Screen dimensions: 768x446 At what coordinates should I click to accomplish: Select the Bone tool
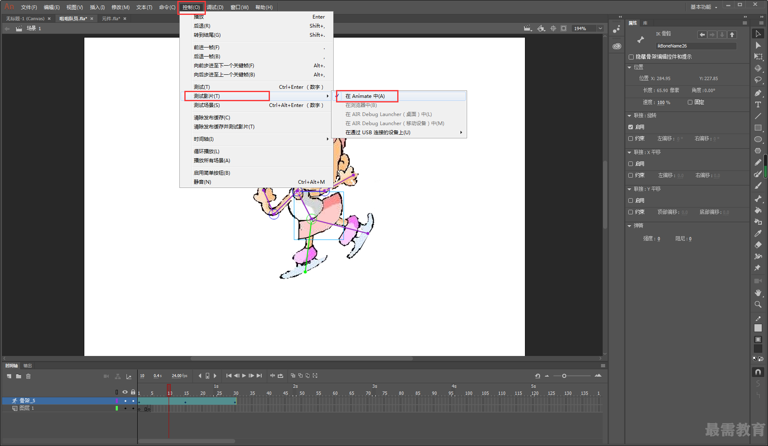click(758, 199)
